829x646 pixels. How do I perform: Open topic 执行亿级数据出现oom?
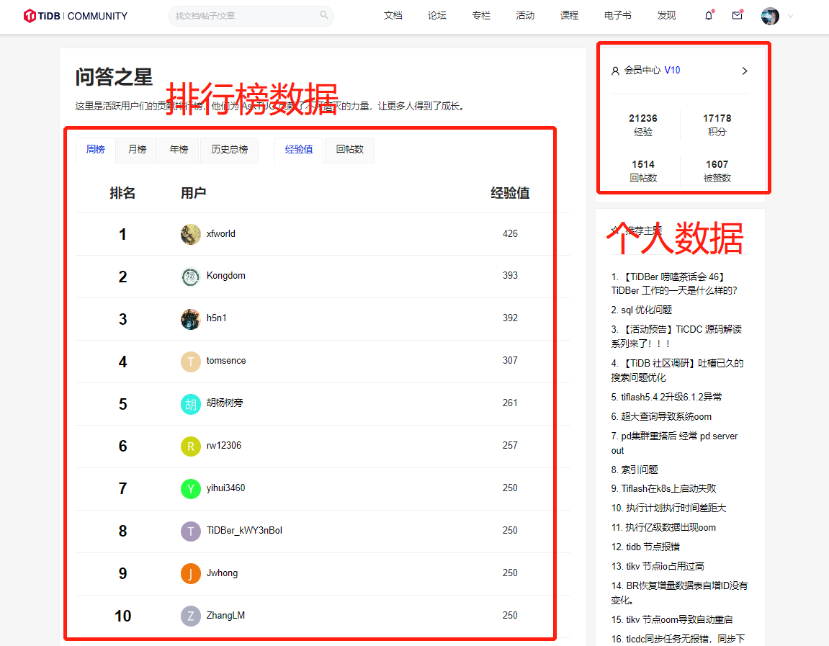click(663, 528)
